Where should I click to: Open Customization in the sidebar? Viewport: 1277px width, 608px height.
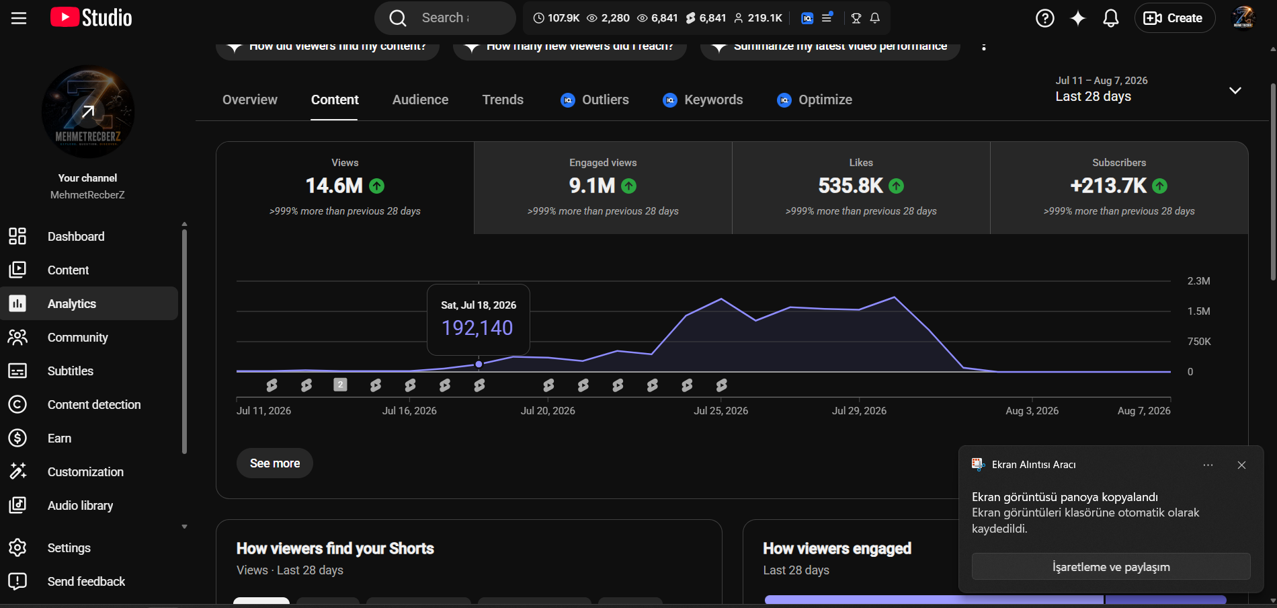[89, 471]
